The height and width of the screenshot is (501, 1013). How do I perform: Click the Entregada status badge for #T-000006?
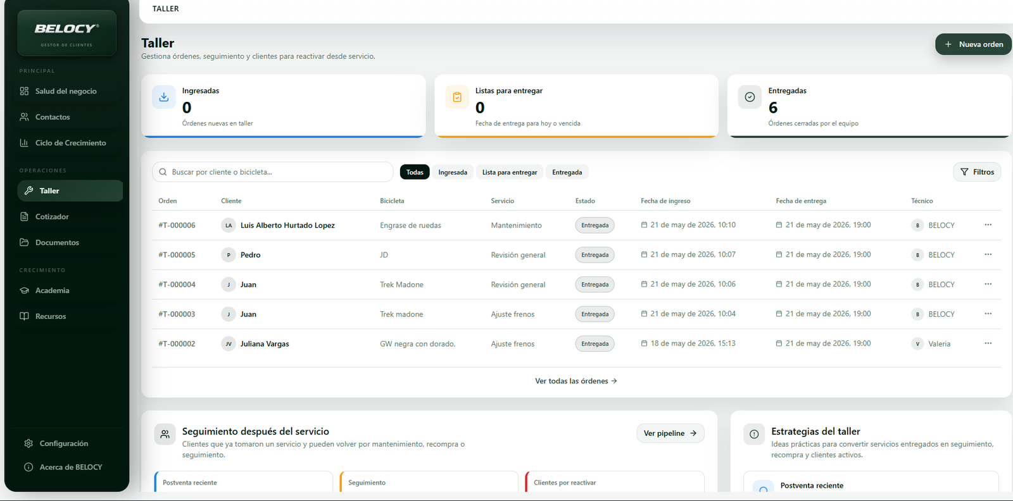pos(595,225)
